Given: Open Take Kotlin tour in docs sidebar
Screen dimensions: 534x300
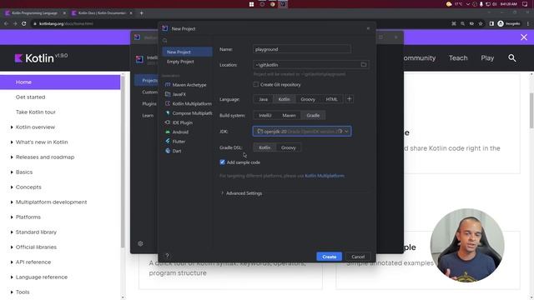Looking at the screenshot, I should (x=35, y=112).
